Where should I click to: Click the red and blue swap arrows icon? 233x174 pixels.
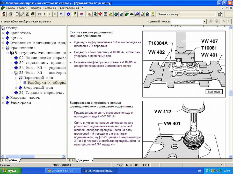(x=82, y=14)
